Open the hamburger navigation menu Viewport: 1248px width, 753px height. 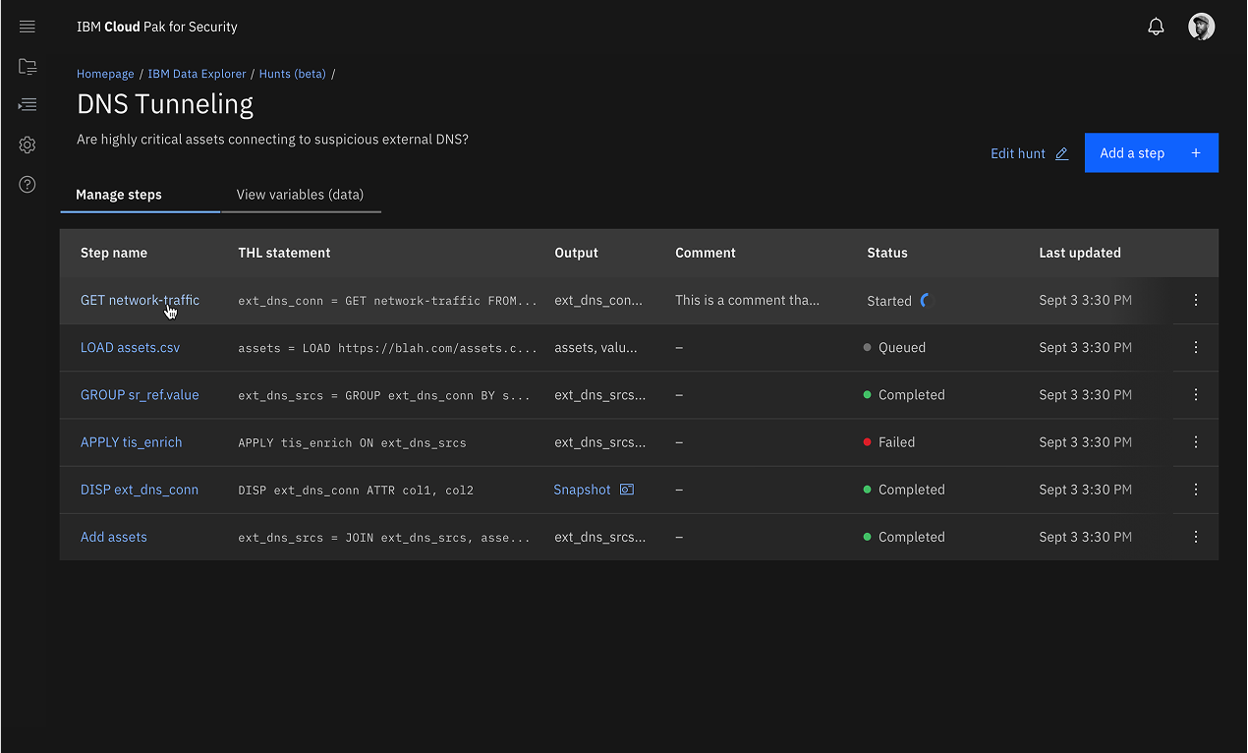28,27
